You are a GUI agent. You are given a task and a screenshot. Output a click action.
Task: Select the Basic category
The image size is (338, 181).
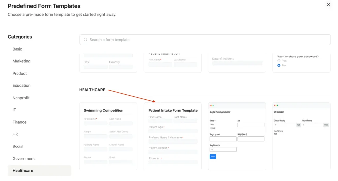tap(17, 49)
